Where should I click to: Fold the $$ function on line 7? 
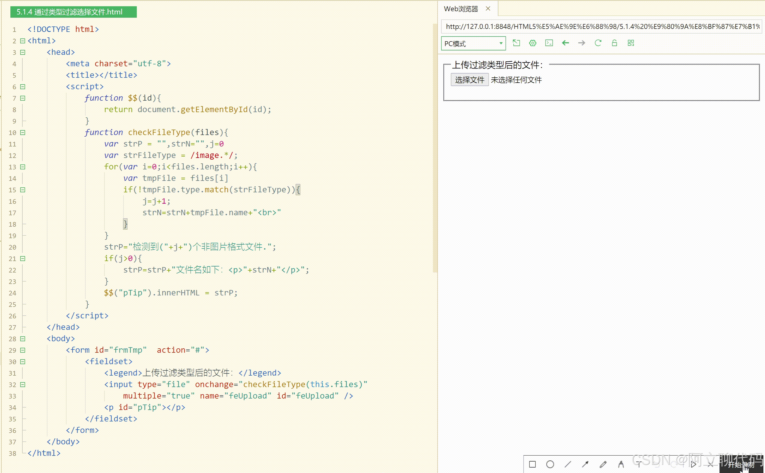pyautogui.click(x=23, y=98)
